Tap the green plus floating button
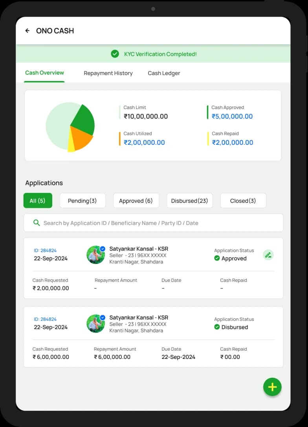 point(272,387)
